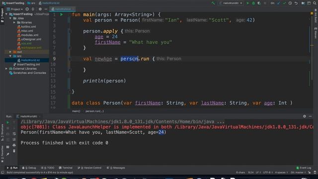Click the Search Everywhere magnifier icon
The image size is (318, 179).
[x=315, y=3]
